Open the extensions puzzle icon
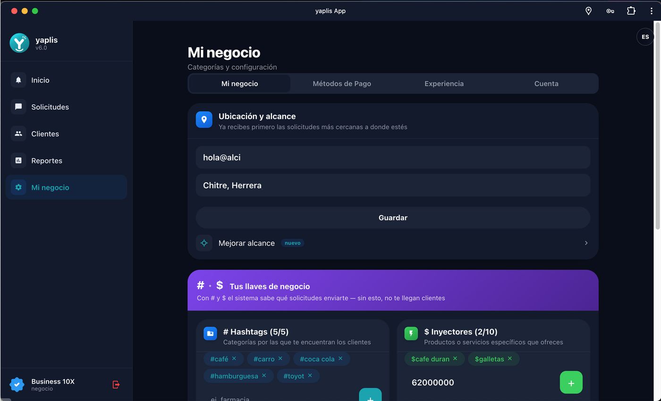Screen dimensions: 661x401 (631, 10)
